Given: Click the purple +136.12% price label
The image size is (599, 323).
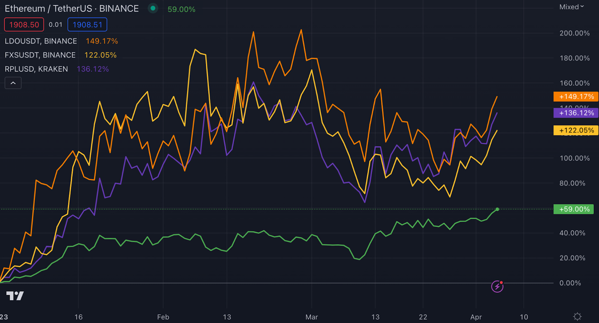Looking at the screenshot, I should coord(576,113).
